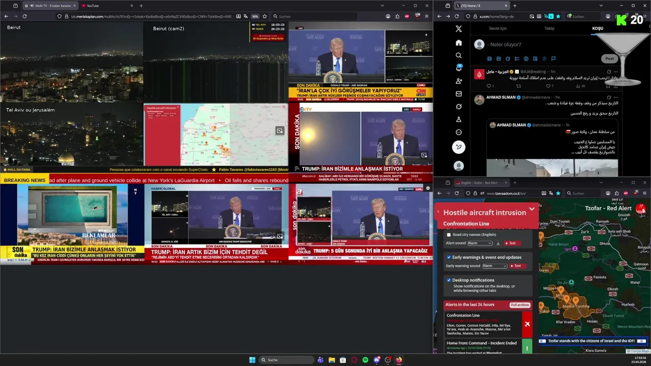Click zoom level 90% indicator
The image size is (651, 366).
(x=255, y=16)
